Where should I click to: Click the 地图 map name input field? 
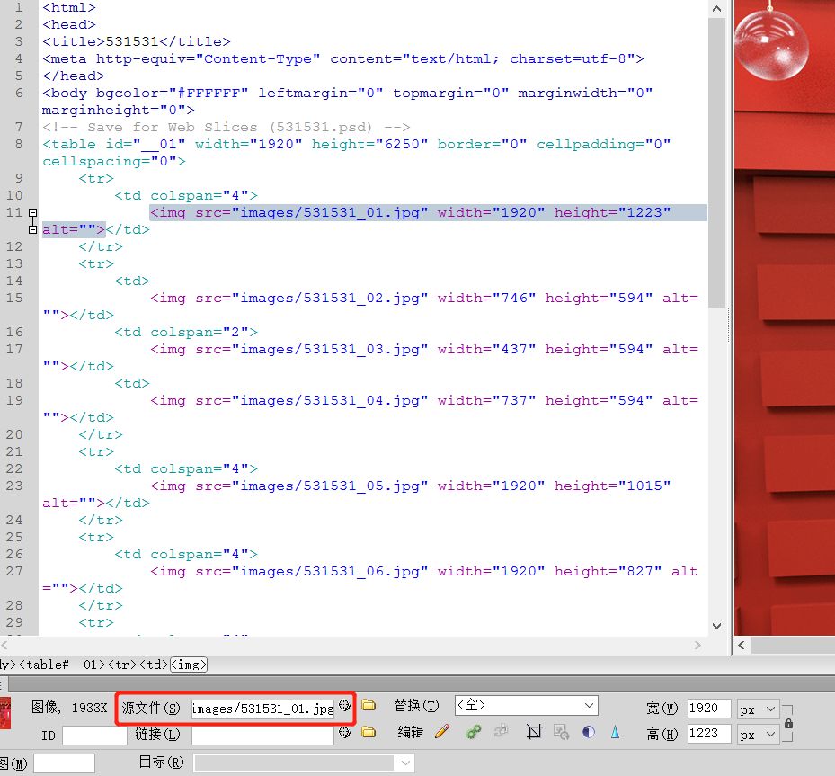(x=64, y=763)
